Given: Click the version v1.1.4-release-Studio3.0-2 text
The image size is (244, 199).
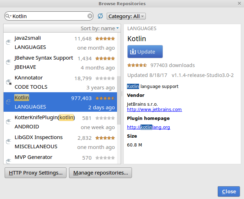Looking at the screenshot, I should 203,75.
